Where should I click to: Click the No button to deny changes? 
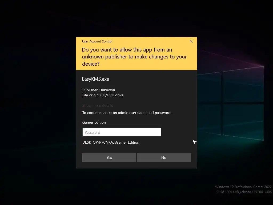pos(164,157)
